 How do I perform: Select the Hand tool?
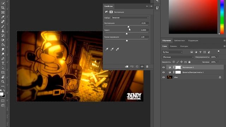point(3,77)
